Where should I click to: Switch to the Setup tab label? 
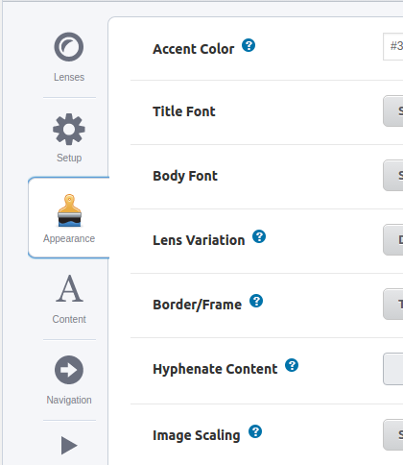click(x=69, y=158)
